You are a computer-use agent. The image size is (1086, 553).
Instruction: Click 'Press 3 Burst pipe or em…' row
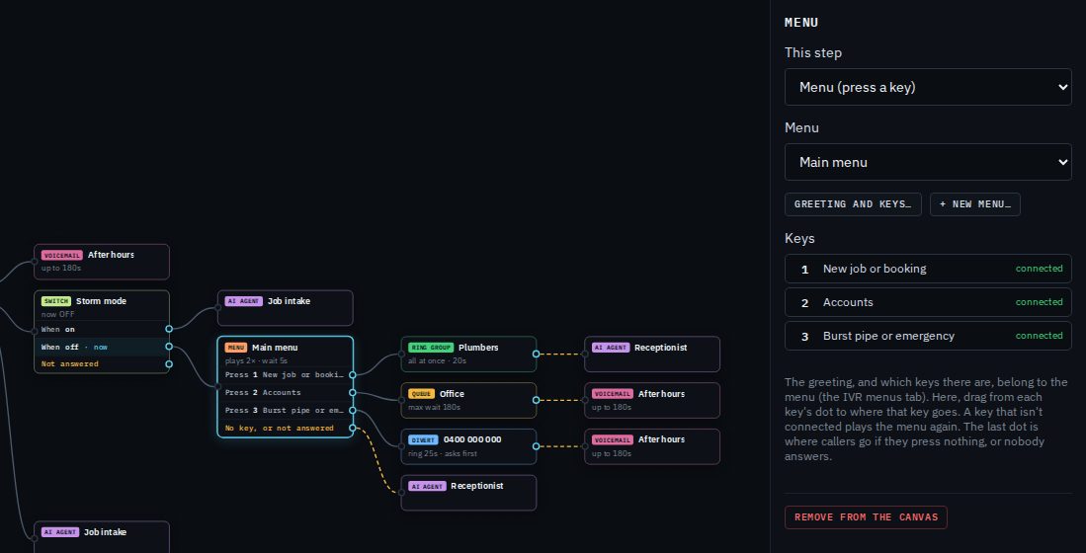pos(285,411)
